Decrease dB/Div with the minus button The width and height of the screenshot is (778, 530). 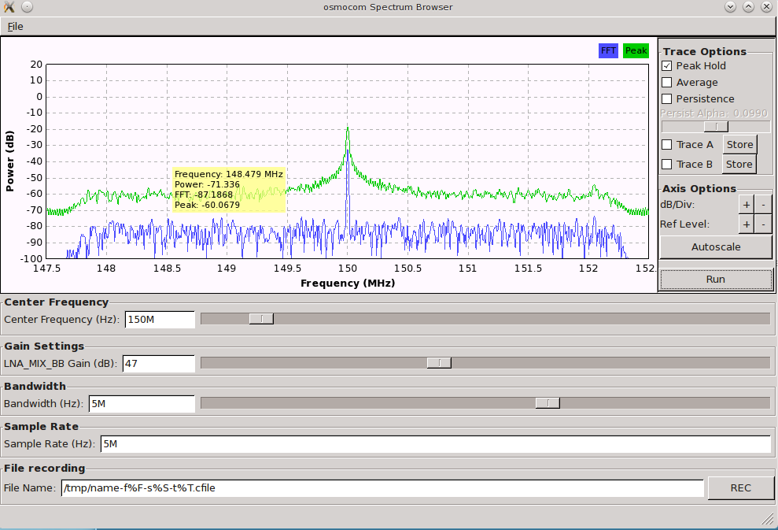763,205
